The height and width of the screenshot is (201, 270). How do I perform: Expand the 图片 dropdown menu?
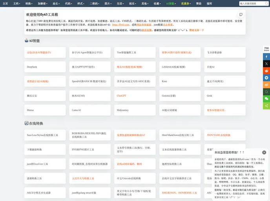click(x=108, y=4)
